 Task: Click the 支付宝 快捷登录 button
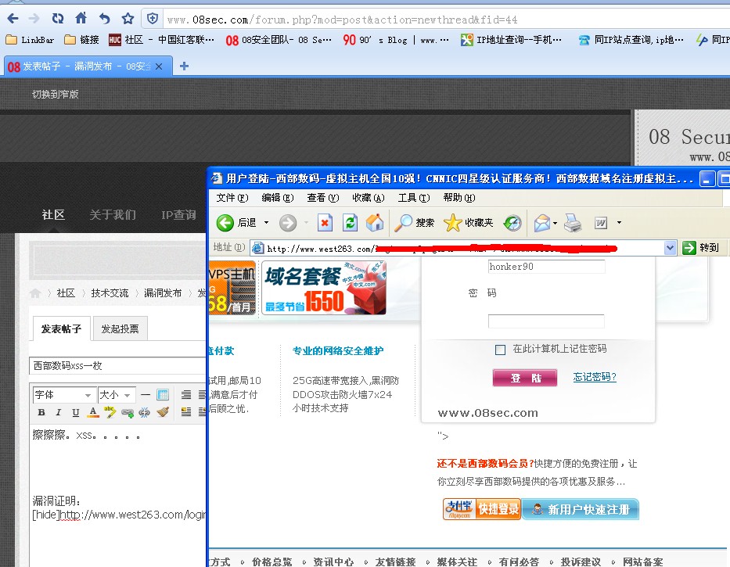coord(482,509)
